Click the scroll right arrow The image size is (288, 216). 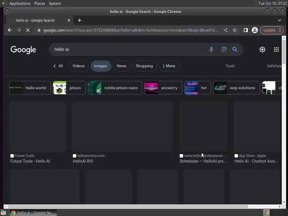pyautogui.click(x=280, y=206)
